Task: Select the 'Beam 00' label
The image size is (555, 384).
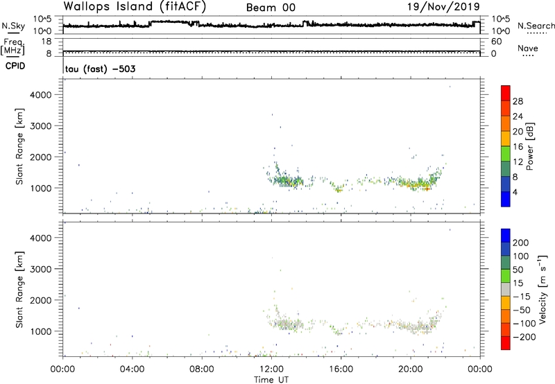Action: point(271,8)
